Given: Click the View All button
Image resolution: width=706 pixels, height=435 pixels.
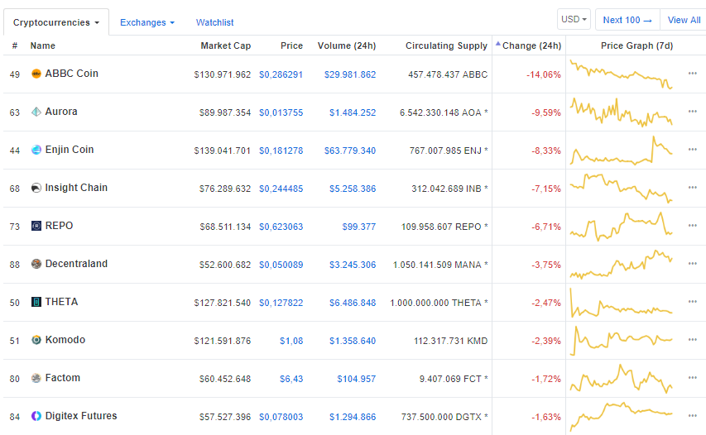Looking at the screenshot, I should (x=684, y=20).
